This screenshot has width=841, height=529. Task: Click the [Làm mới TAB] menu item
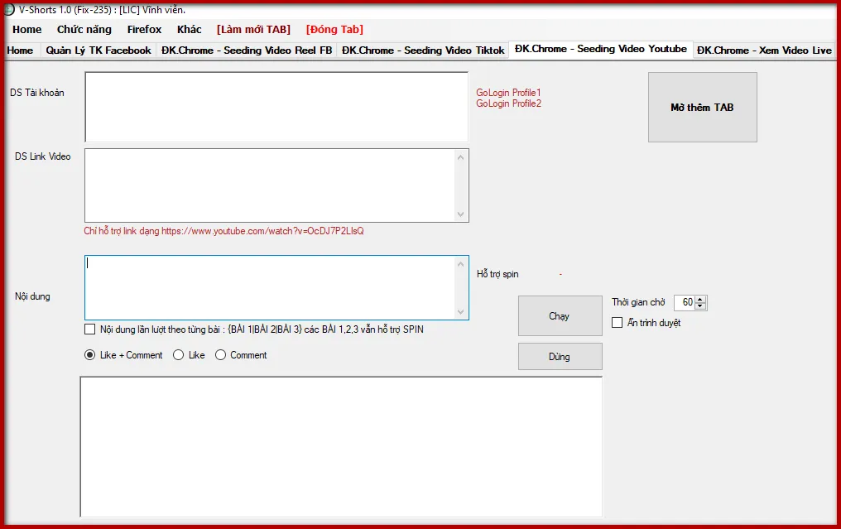(x=253, y=30)
